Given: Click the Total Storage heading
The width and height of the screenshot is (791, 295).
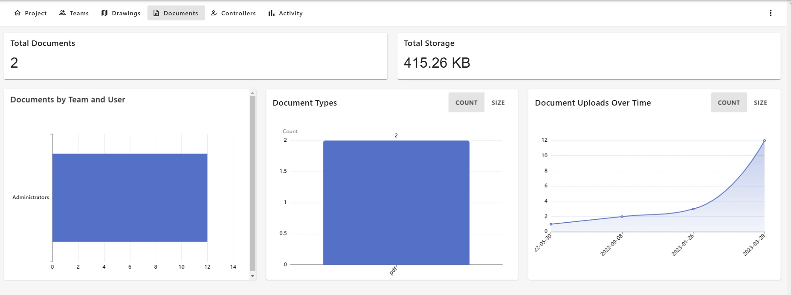Looking at the screenshot, I should coord(429,43).
